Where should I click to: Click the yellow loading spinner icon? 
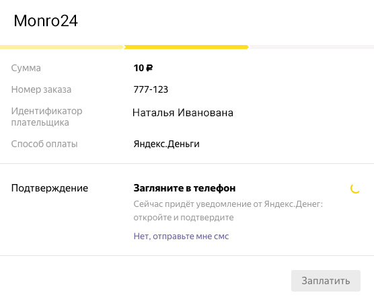[x=355, y=189]
